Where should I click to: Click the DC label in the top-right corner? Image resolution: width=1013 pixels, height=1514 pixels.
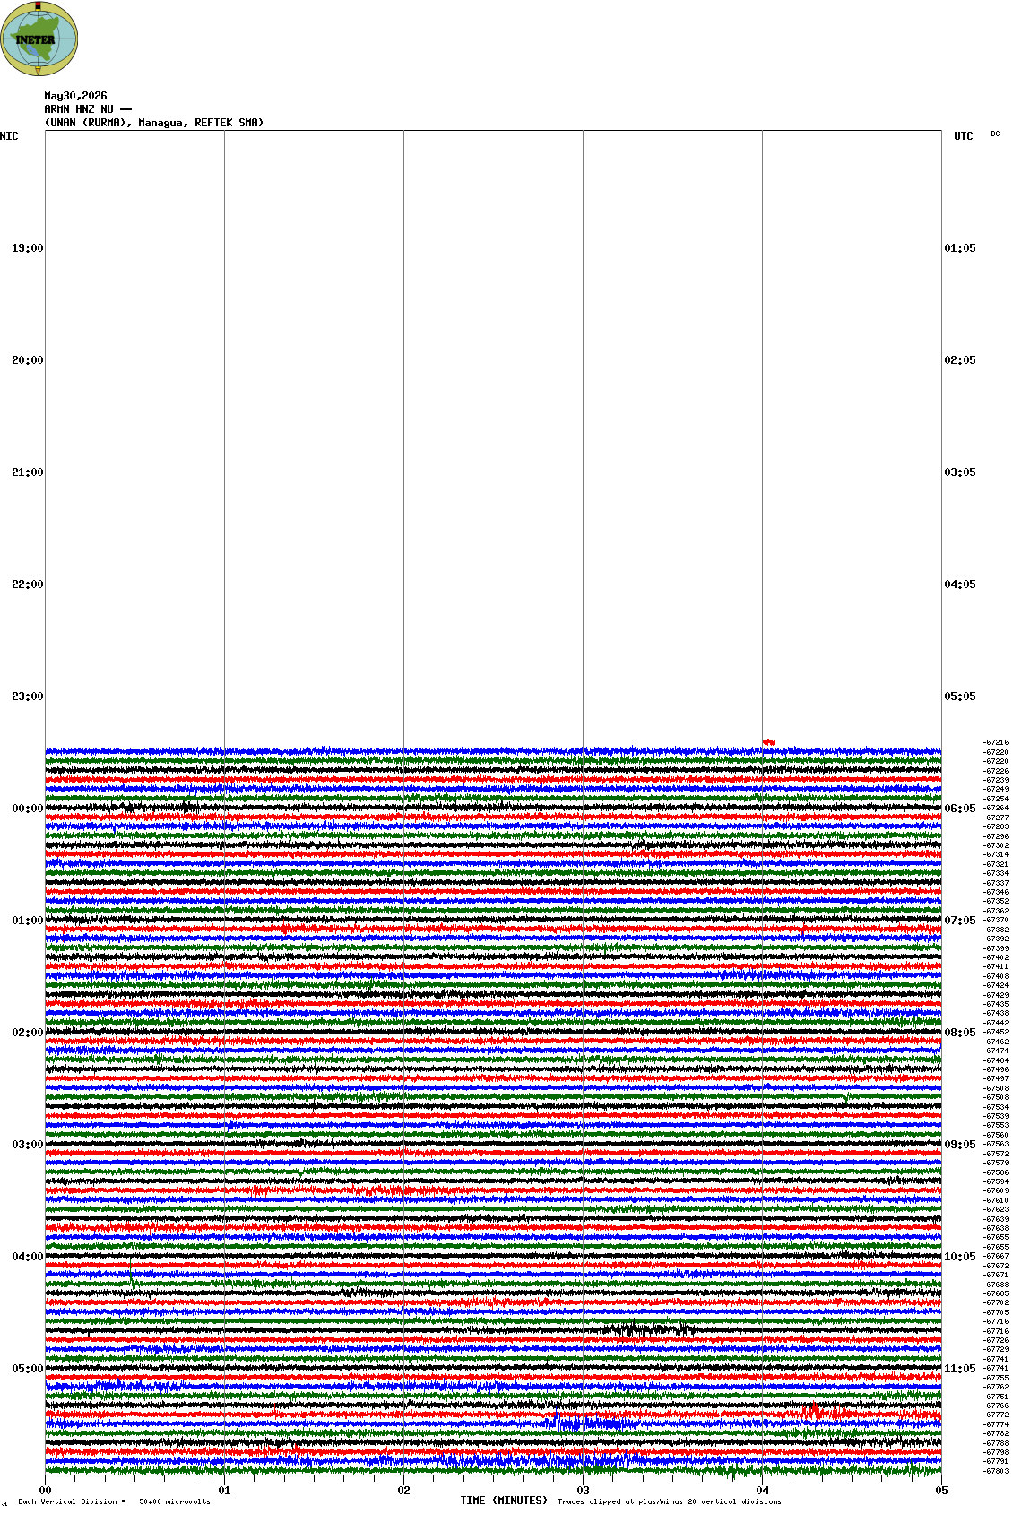(x=995, y=134)
